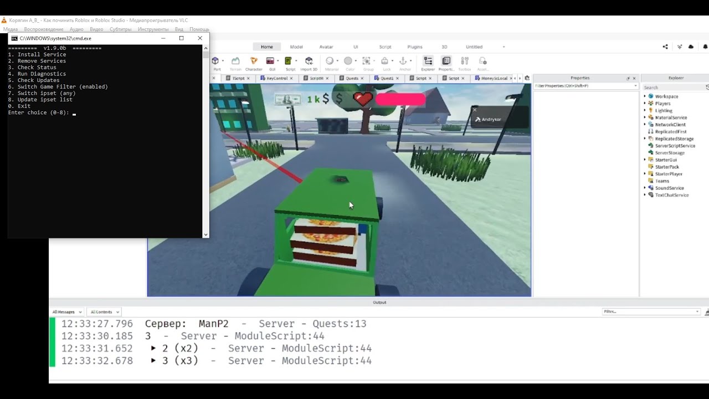Select Teams in Explorer tree
The width and height of the screenshot is (709, 399).
pos(662,181)
